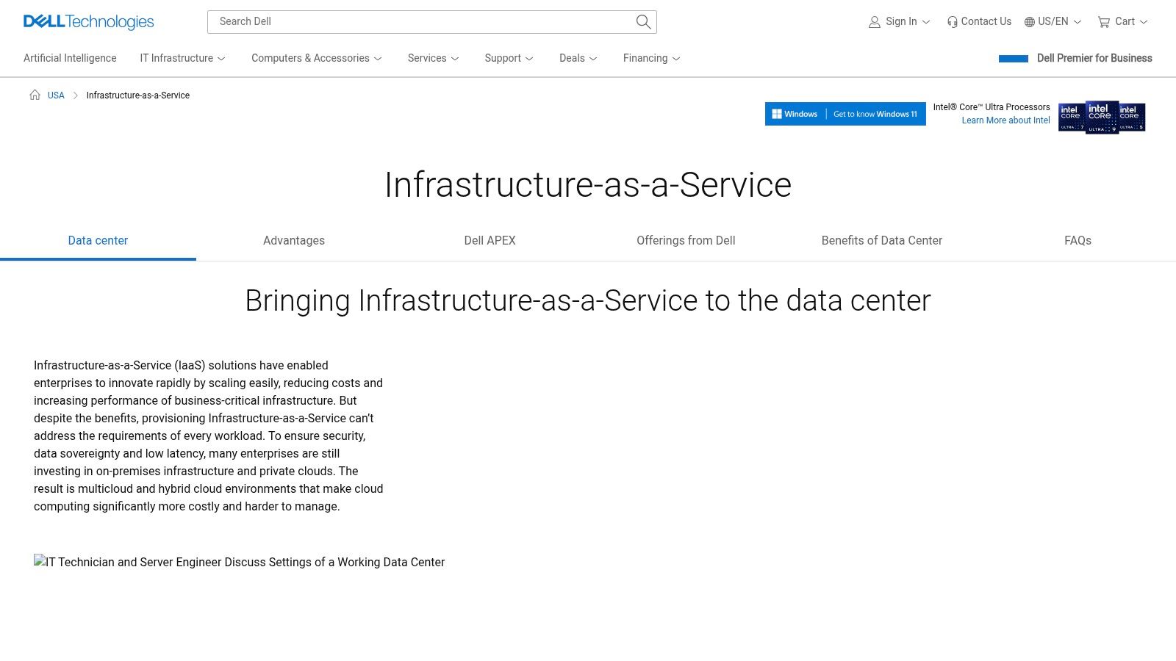The width and height of the screenshot is (1176, 661).
Task: Click the Sign In user icon
Action: point(874,21)
